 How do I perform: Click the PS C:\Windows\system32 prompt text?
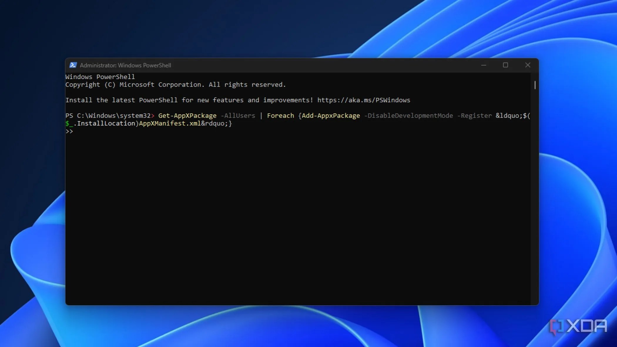109,115
